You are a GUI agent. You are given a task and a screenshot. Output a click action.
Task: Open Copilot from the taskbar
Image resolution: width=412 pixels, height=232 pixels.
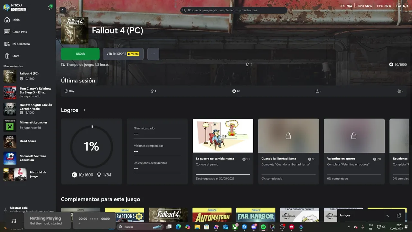point(188,227)
